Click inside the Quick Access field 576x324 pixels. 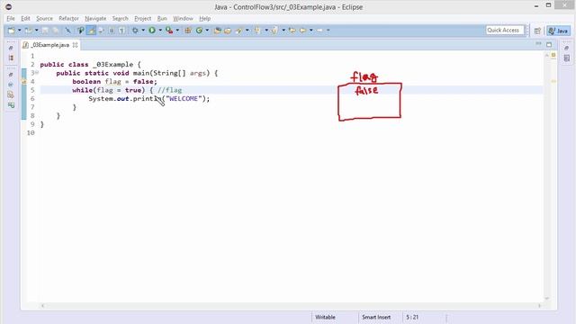(505, 30)
